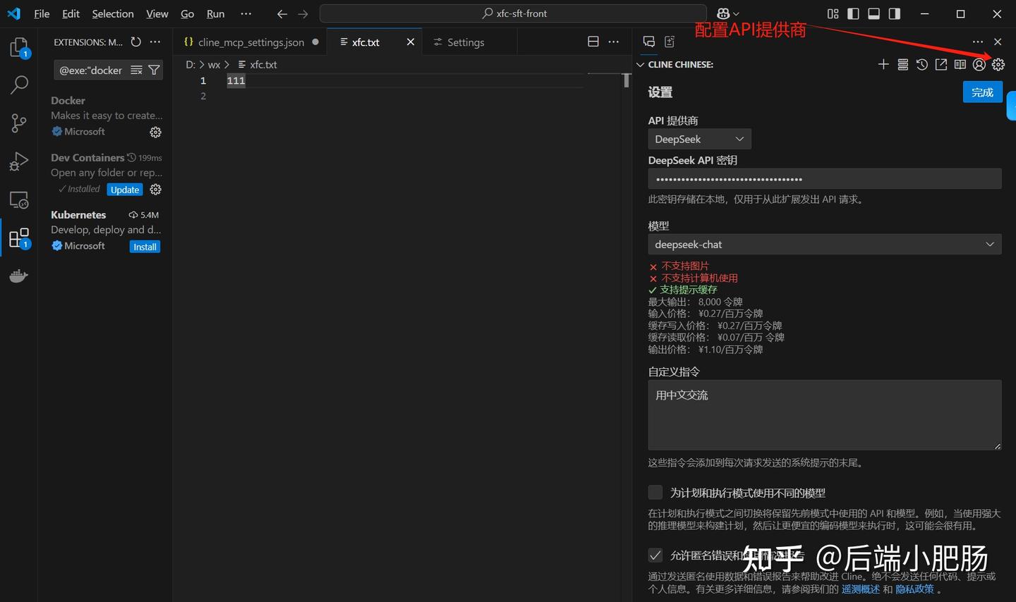Open the Search view in activity bar
The width and height of the screenshot is (1016, 602).
(19, 85)
